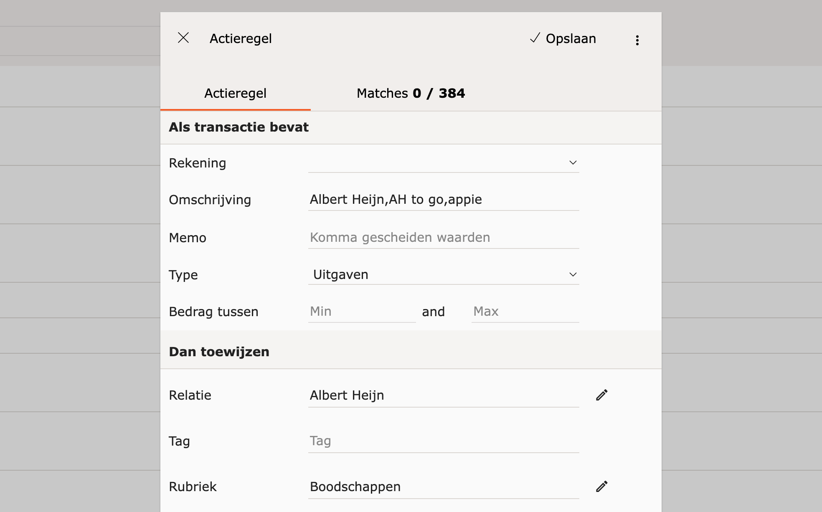
Task: Click the Rubriek field showing Boodschappen
Action: click(443, 487)
